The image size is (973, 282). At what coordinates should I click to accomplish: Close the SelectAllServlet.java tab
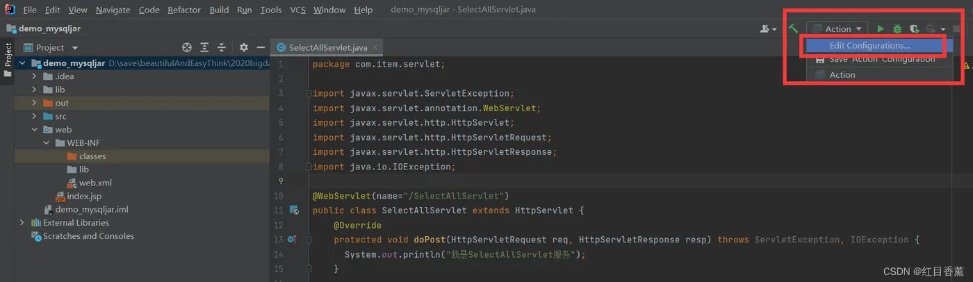(375, 47)
